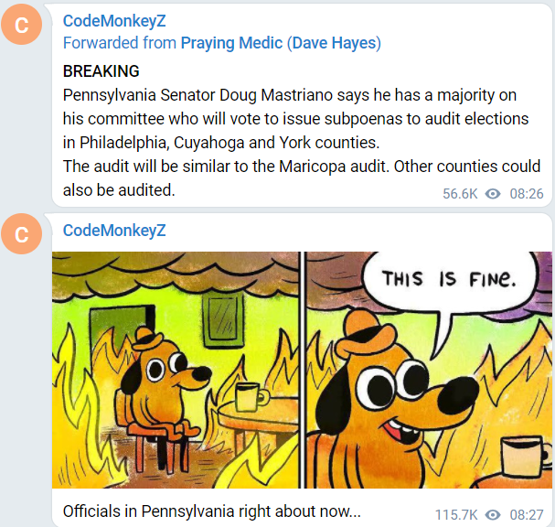Click the 'Forwarded from' label
This screenshot has height=527, width=555.
(120, 43)
